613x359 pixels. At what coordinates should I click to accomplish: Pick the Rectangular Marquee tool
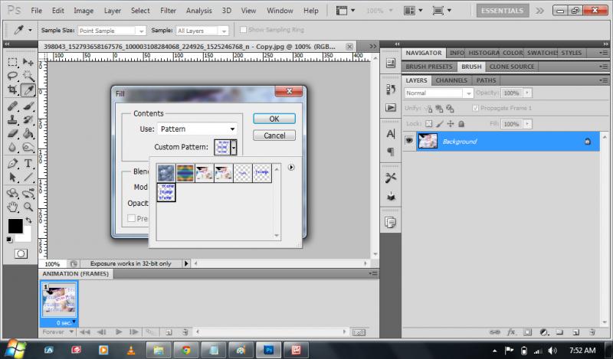pyautogui.click(x=13, y=62)
